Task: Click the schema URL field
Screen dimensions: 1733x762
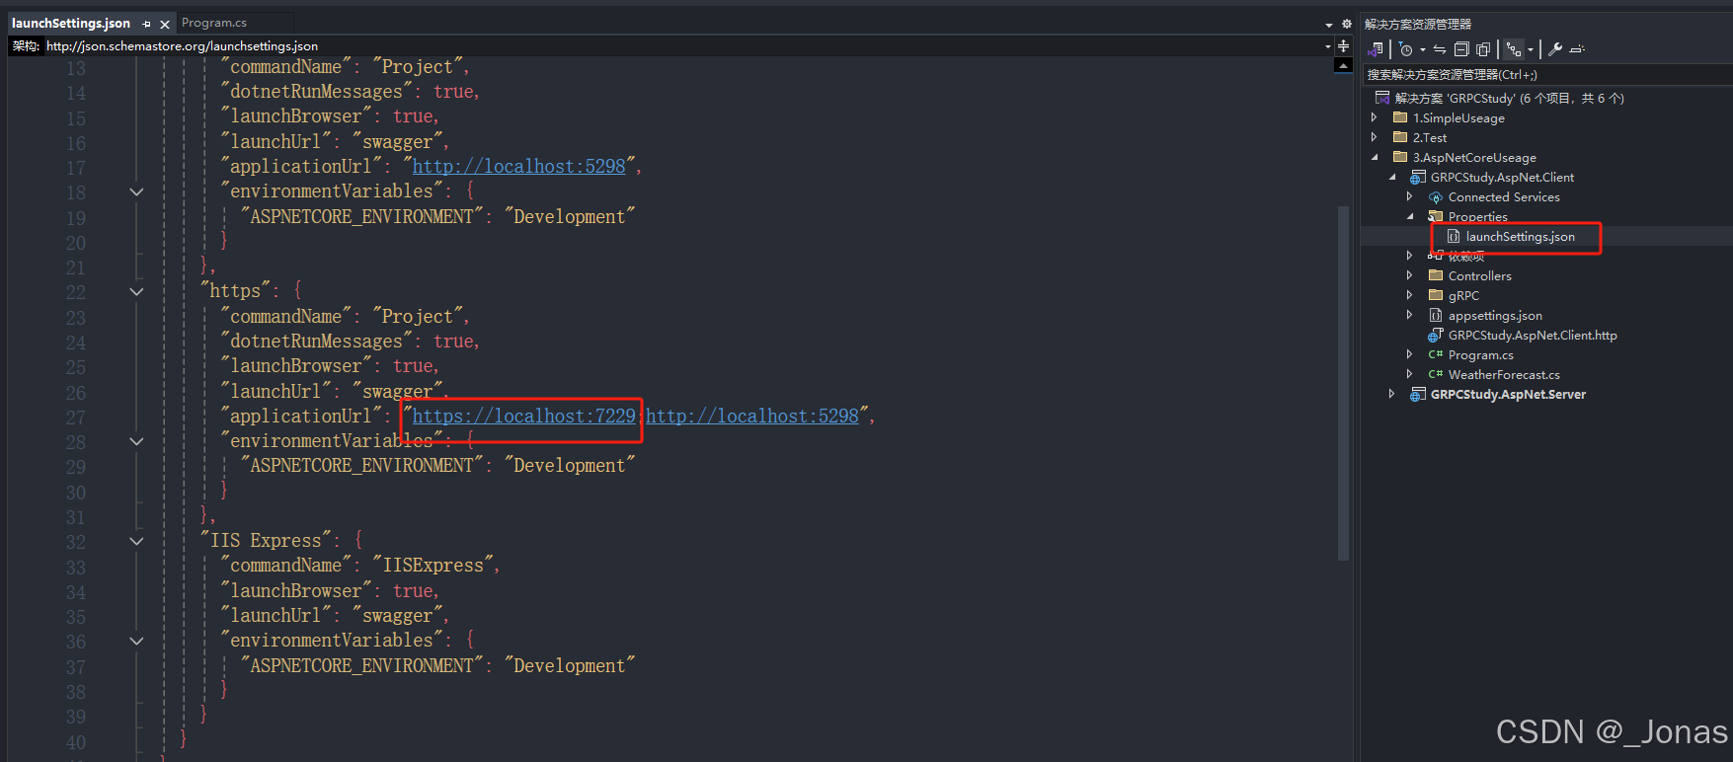Action: [x=683, y=46]
